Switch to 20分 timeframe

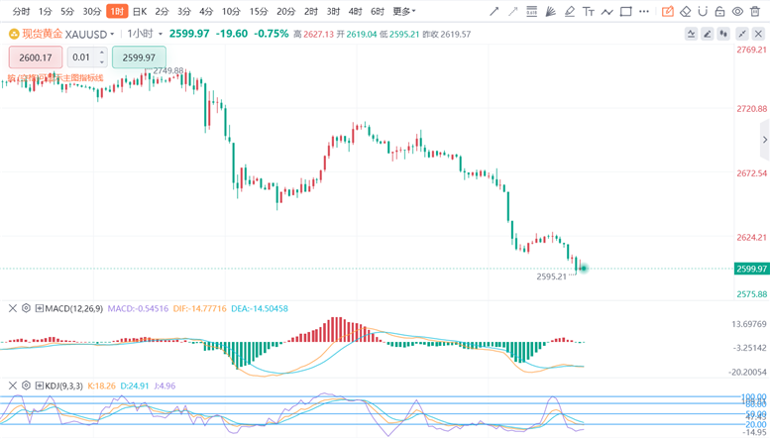coord(285,11)
